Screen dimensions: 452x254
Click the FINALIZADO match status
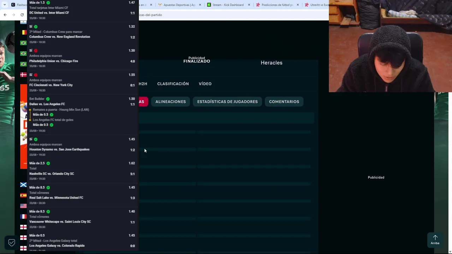pyautogui.click(x=197, y=61)
